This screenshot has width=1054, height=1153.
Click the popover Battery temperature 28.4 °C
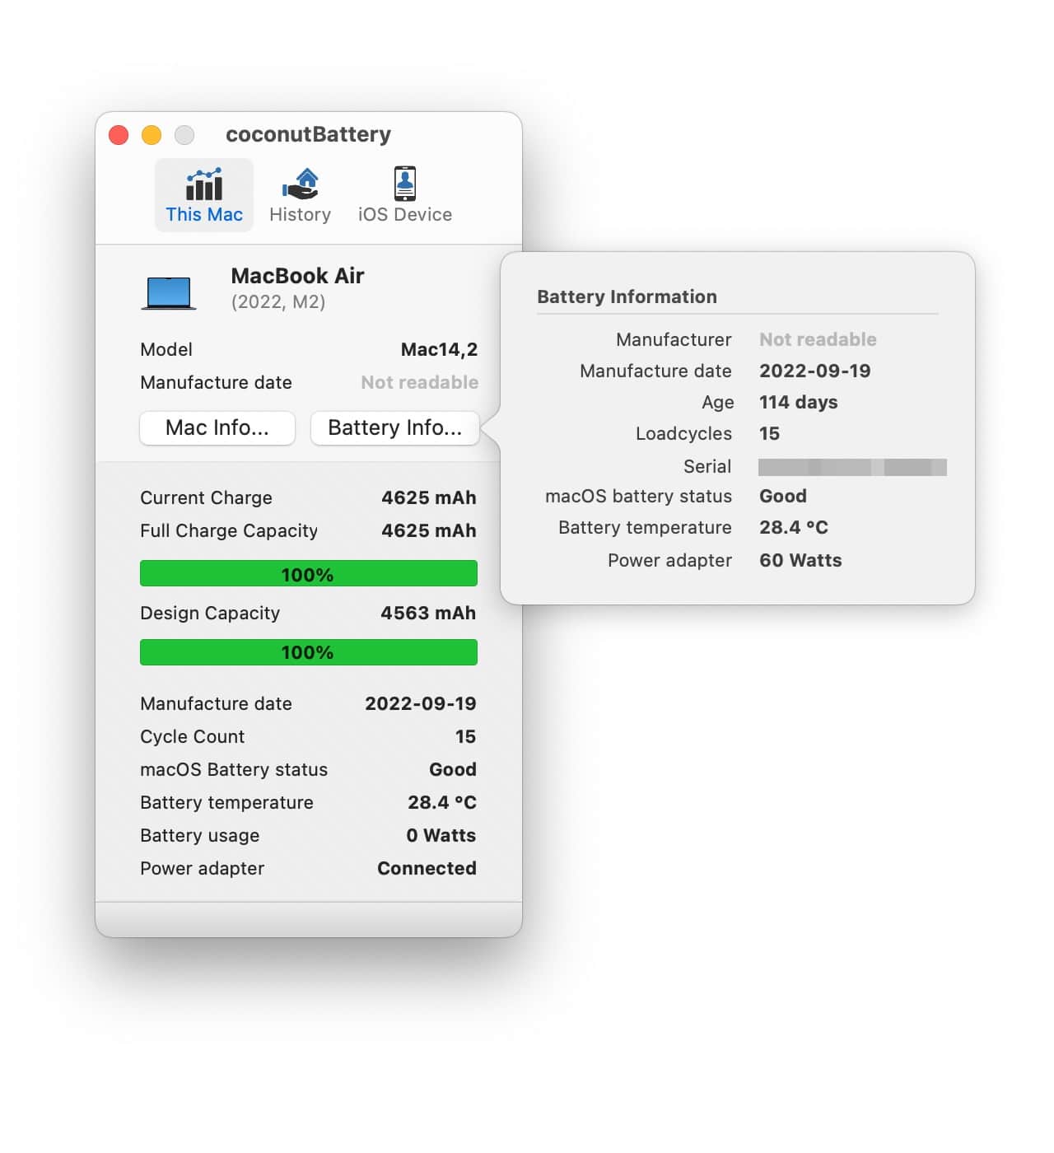794,527
